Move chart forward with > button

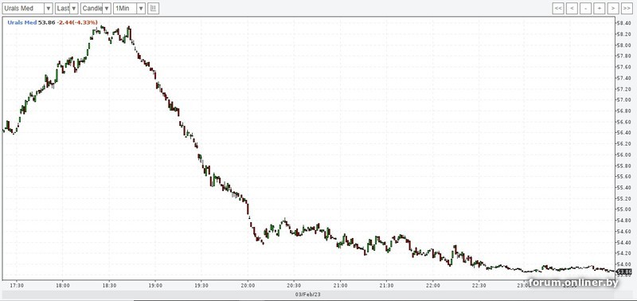[x=612, y=8]
